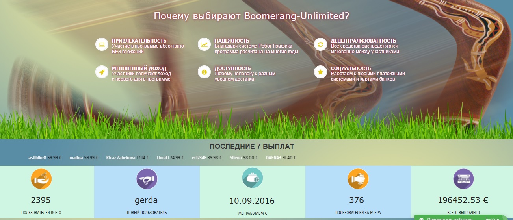Click the asilbike8 payout entry

coord(45,158)
